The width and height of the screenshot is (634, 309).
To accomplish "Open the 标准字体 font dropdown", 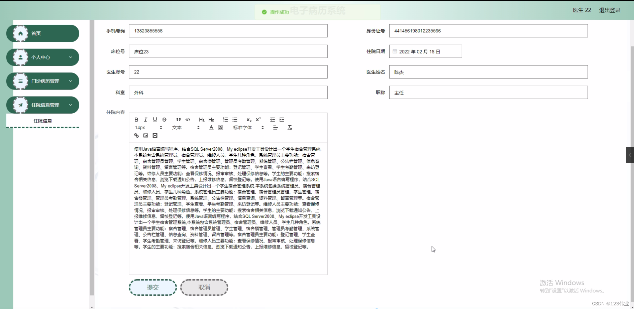I will (248, 128).
